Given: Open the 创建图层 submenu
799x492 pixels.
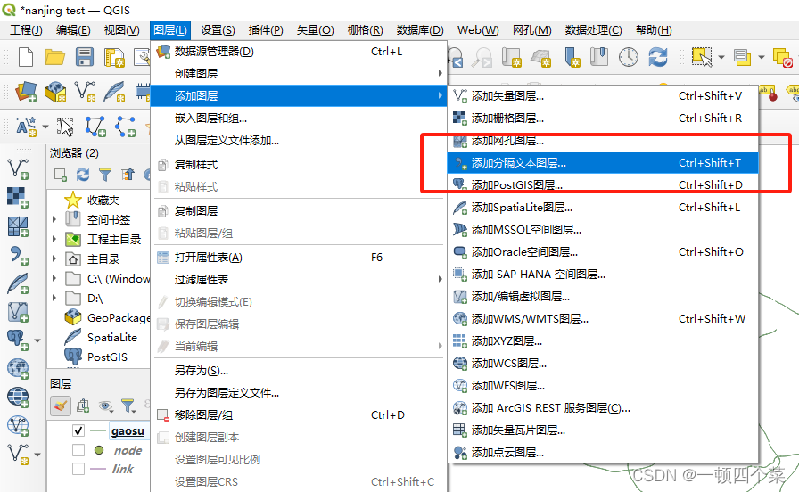Looking at the screenshot, I should 299,73.
